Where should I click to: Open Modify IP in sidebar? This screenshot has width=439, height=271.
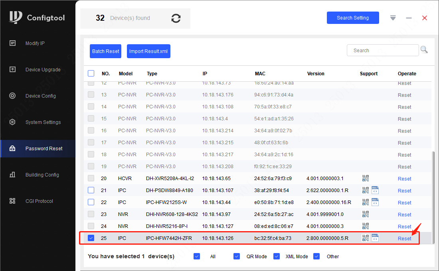coord(35,43)
